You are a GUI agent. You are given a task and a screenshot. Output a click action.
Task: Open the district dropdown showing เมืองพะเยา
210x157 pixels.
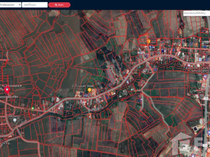[10, 5]
